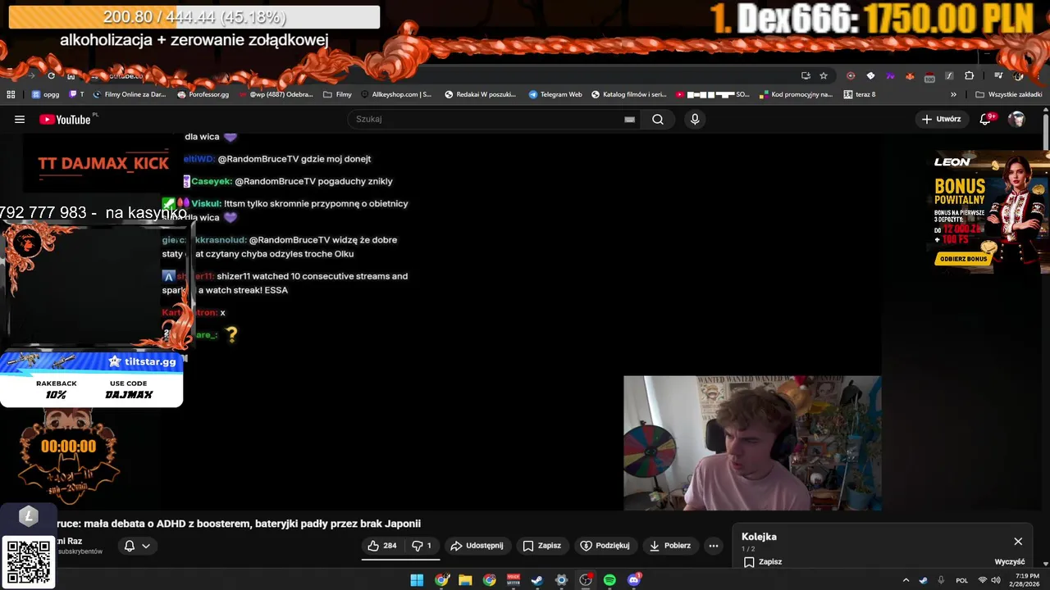1050x590 pixels.
Task: Download the video with Pobierz
Action: [670, 546]
